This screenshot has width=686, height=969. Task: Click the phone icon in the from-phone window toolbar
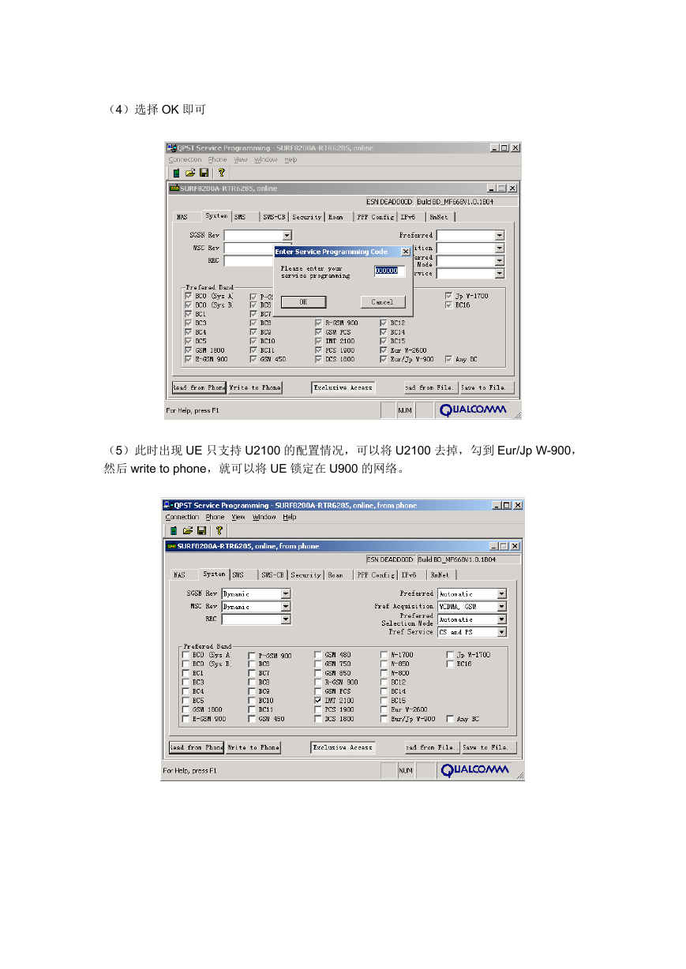click(174, 531)
